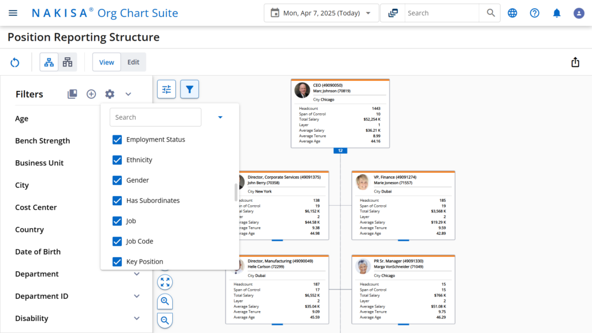Click the add new filter plus icon

pyautogui.click(x=91, y=94)
